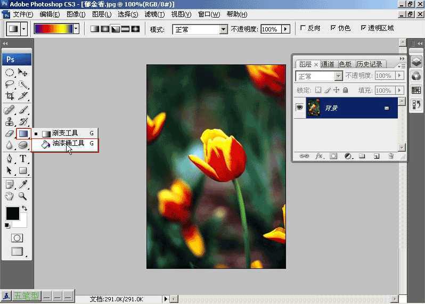
Task: Hide the 背景 layer using eye icon
Action: coord(299,108)
